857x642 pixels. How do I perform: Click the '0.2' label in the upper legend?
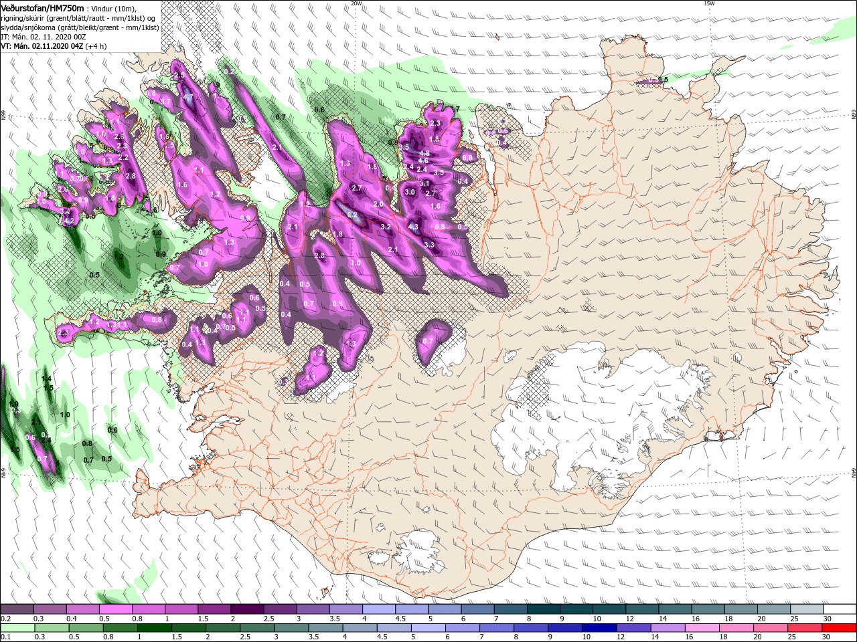(5, 619)
